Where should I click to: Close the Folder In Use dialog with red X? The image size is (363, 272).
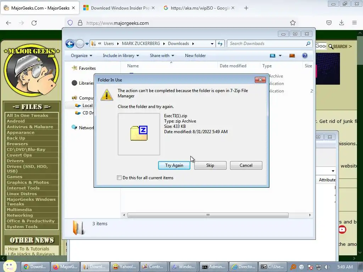[x=260, y=80]
